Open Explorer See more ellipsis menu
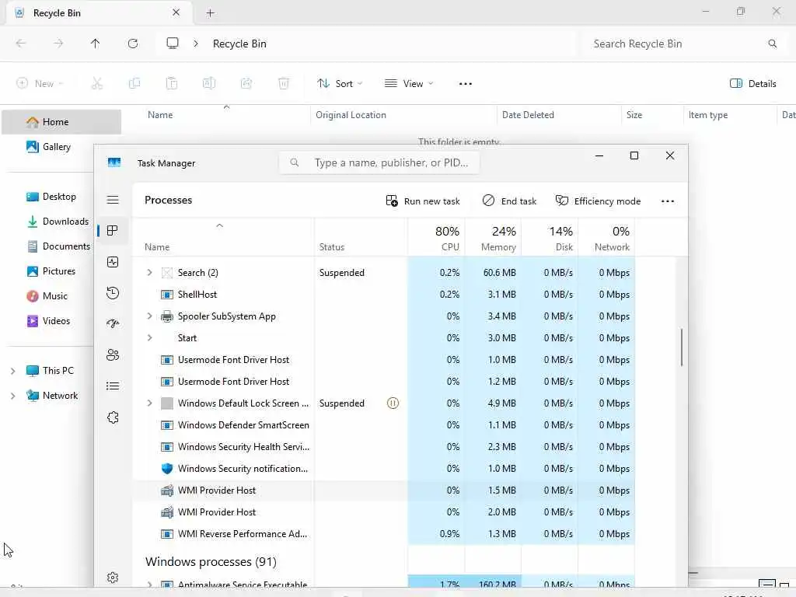 click(466, 84)
